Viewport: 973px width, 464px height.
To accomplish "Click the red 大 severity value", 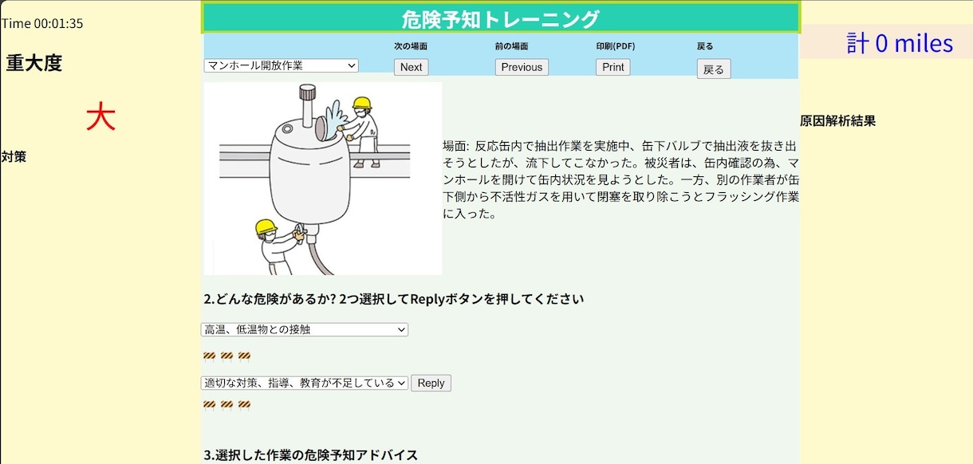I will (100, 116).
